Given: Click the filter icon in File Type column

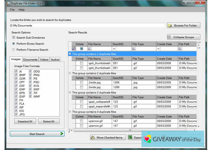Looking at the screenshot, I should [134, 49].
